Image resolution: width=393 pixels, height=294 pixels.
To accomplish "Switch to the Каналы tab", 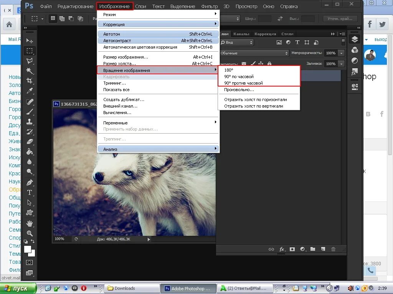I will click(241, 34).
